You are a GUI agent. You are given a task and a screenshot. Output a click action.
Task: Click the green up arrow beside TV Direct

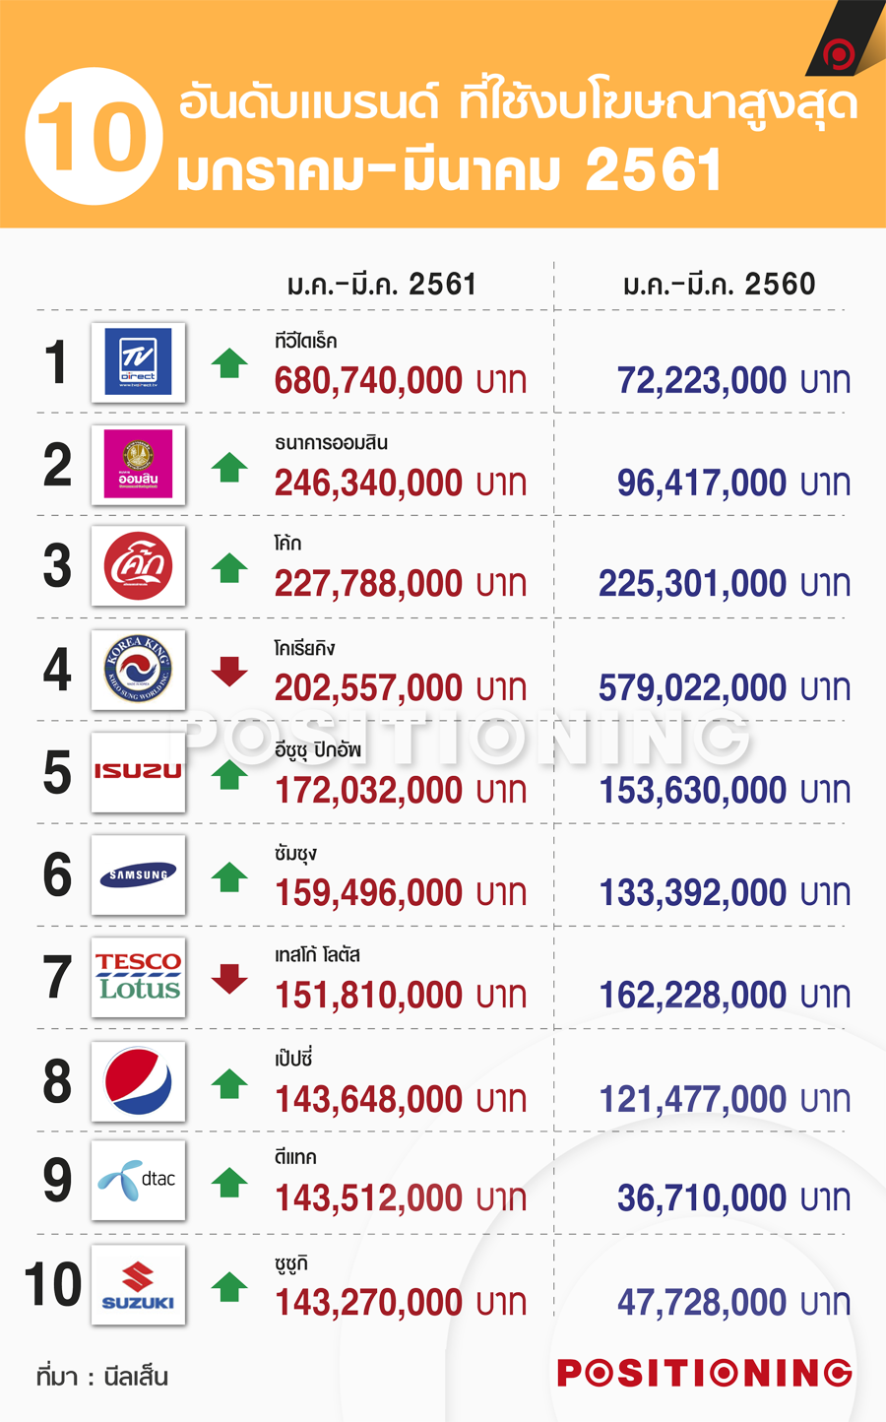tap(229, 363)
